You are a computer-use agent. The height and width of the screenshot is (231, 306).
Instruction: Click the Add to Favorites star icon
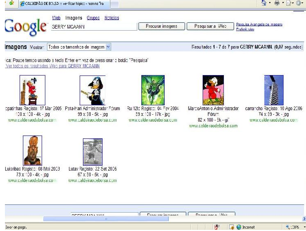click(x=11, y=3)
